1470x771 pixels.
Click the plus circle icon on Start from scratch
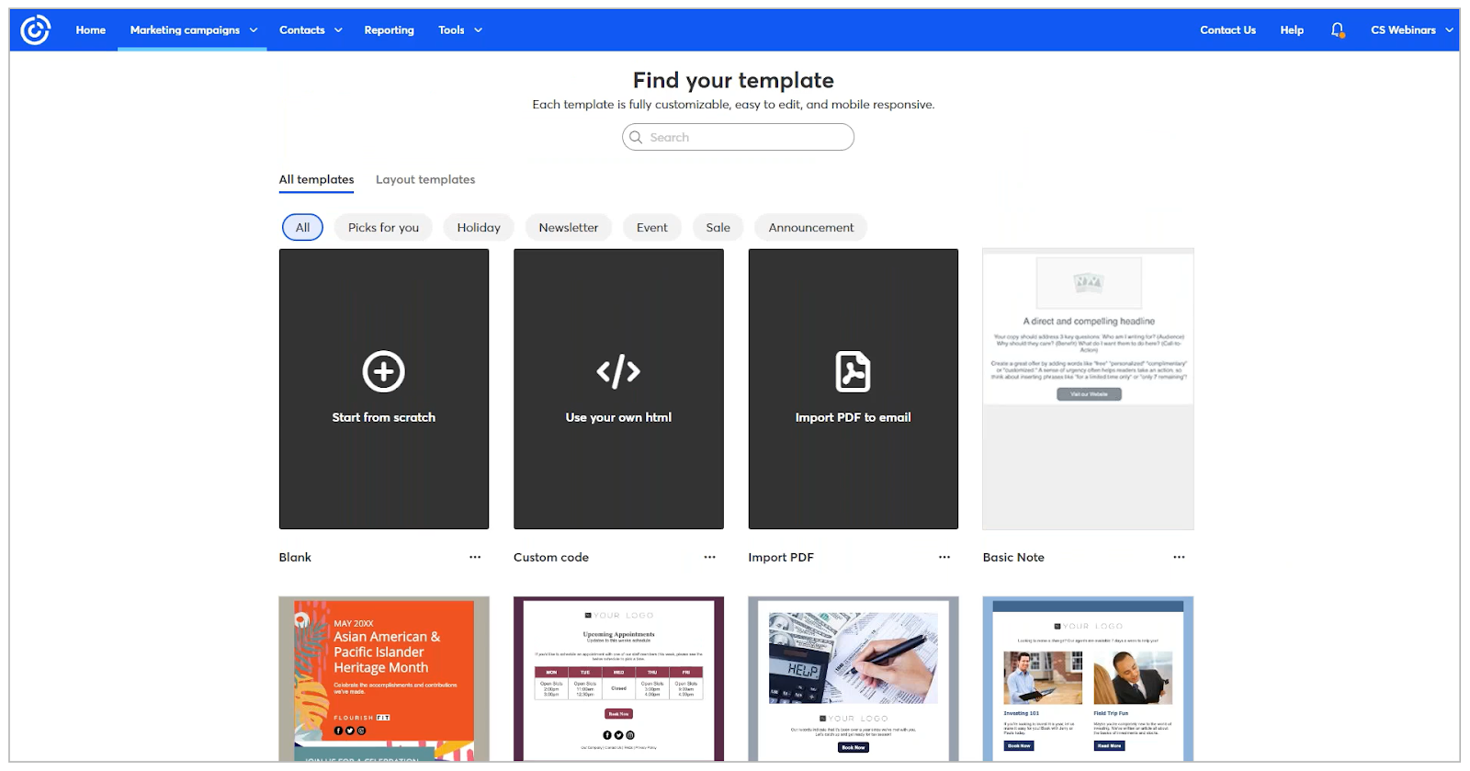pos(384,371)
